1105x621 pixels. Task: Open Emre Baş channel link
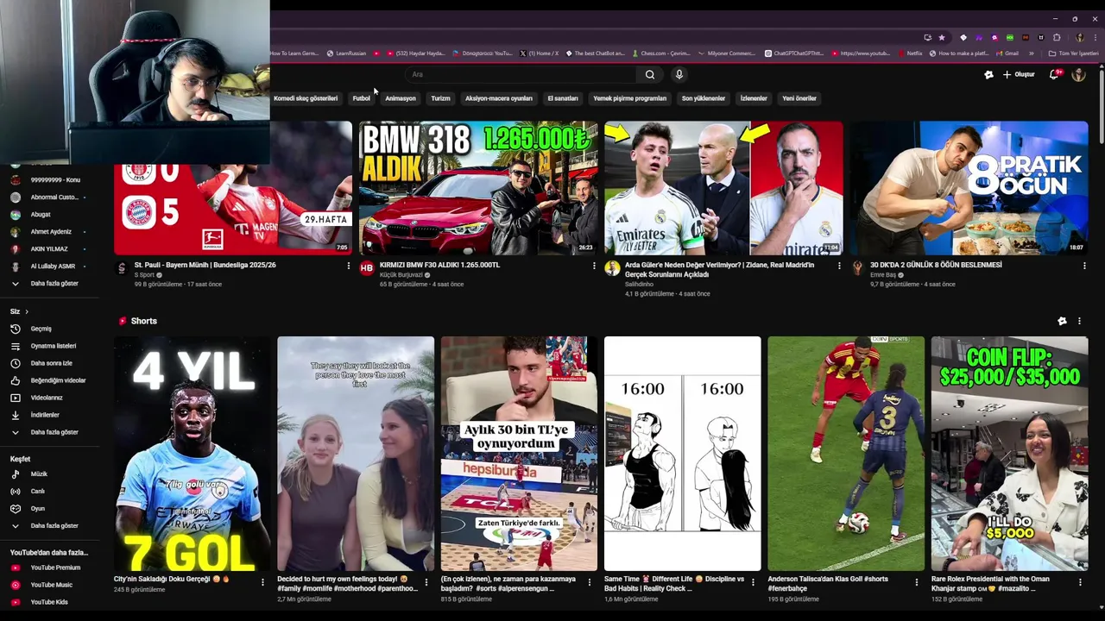[x=884, y=275]
